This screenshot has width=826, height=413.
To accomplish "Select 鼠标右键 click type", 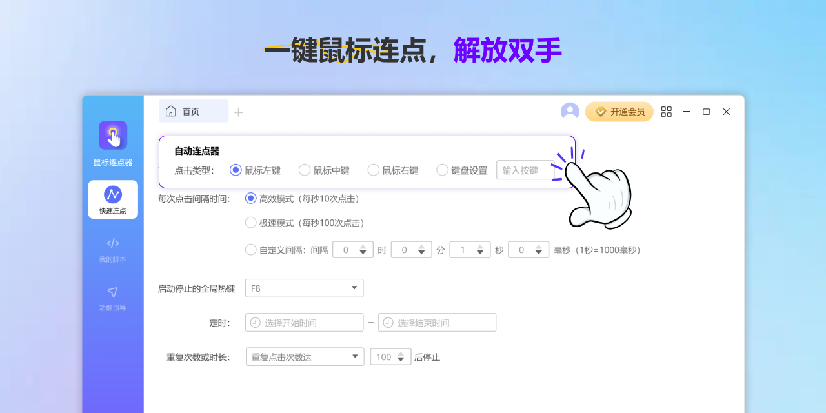I will click(x=374, y=170).
